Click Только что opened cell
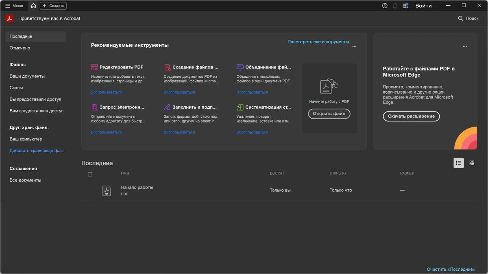 (341, 190)
